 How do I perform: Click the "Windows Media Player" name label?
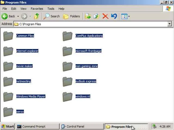(x=31, y=96)
